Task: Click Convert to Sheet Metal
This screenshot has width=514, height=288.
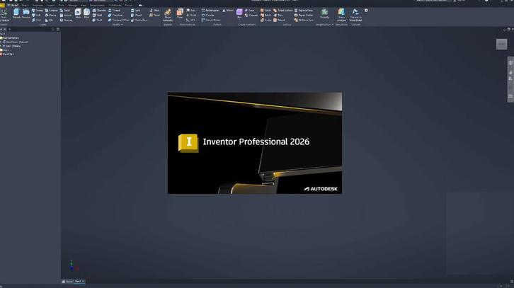Action: coord(355,15)
